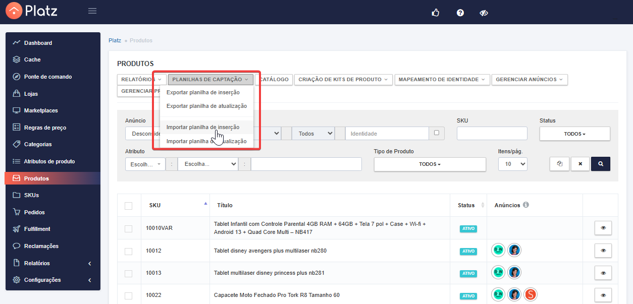Click the SKU filter input field
Viewport: 633px width, 304px height.
492,134
